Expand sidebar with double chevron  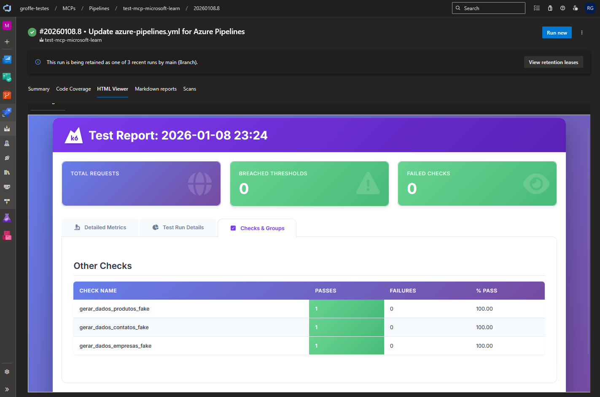tap(7, 389)
